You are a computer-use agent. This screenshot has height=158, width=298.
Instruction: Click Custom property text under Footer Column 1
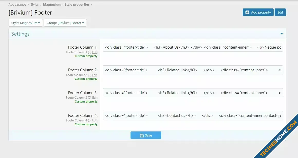coord(86,56)
